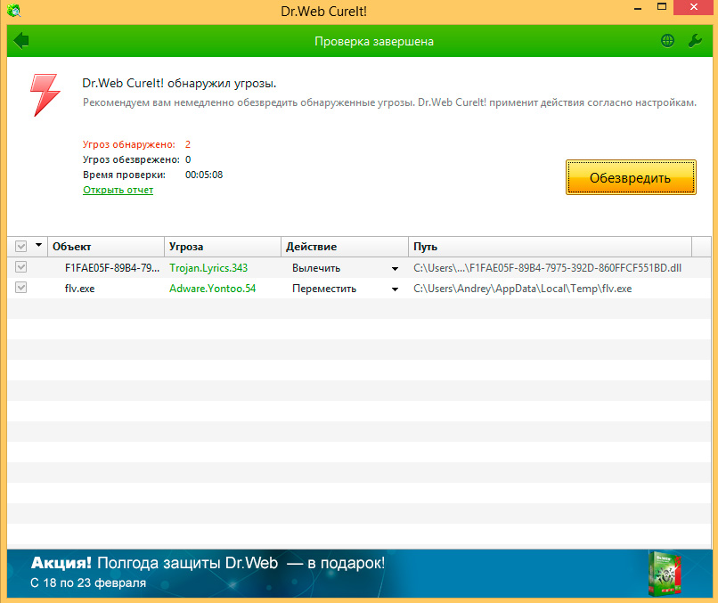Open the Trojan.Lyrics.343 threat link

pyautogui.click(x=208, y=267)
